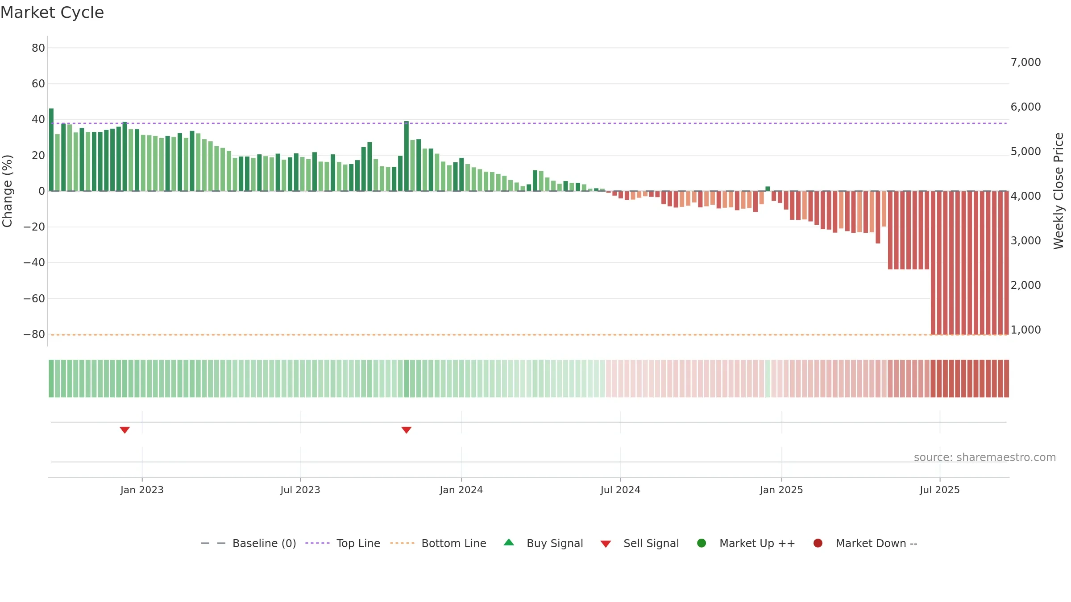The width and height of the screenshot is (1071, 602).
Task: Click the Jul 2023 axis label
Action: [x=300, y=490]
